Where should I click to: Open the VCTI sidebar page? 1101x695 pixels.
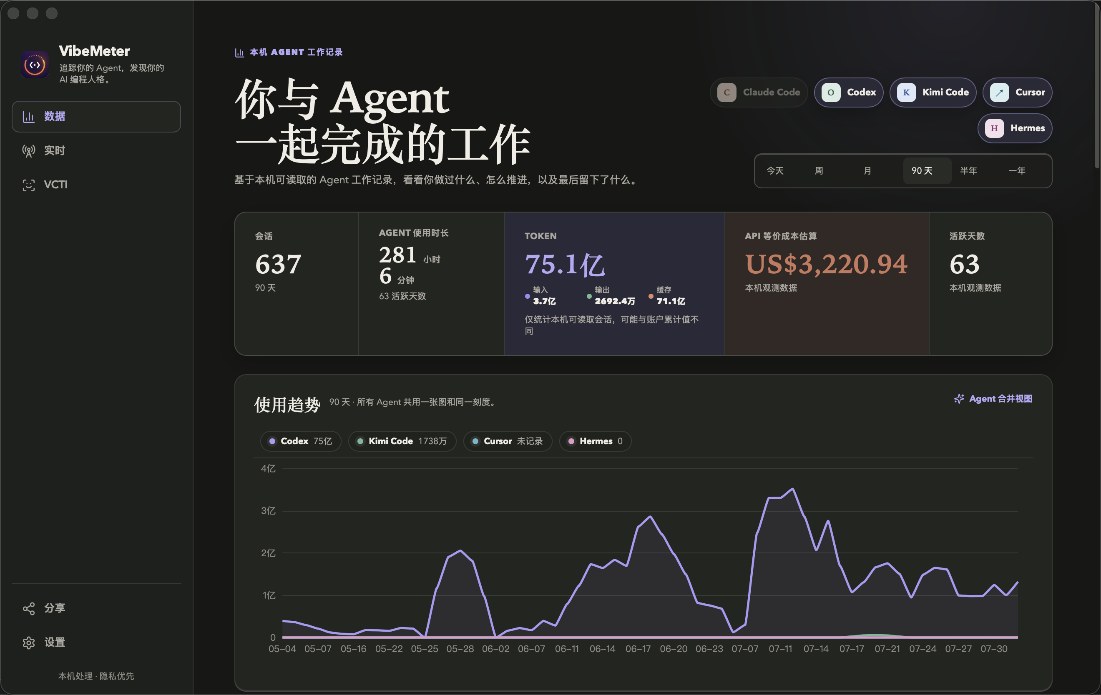pyautogui.click(x=96, y=185)
